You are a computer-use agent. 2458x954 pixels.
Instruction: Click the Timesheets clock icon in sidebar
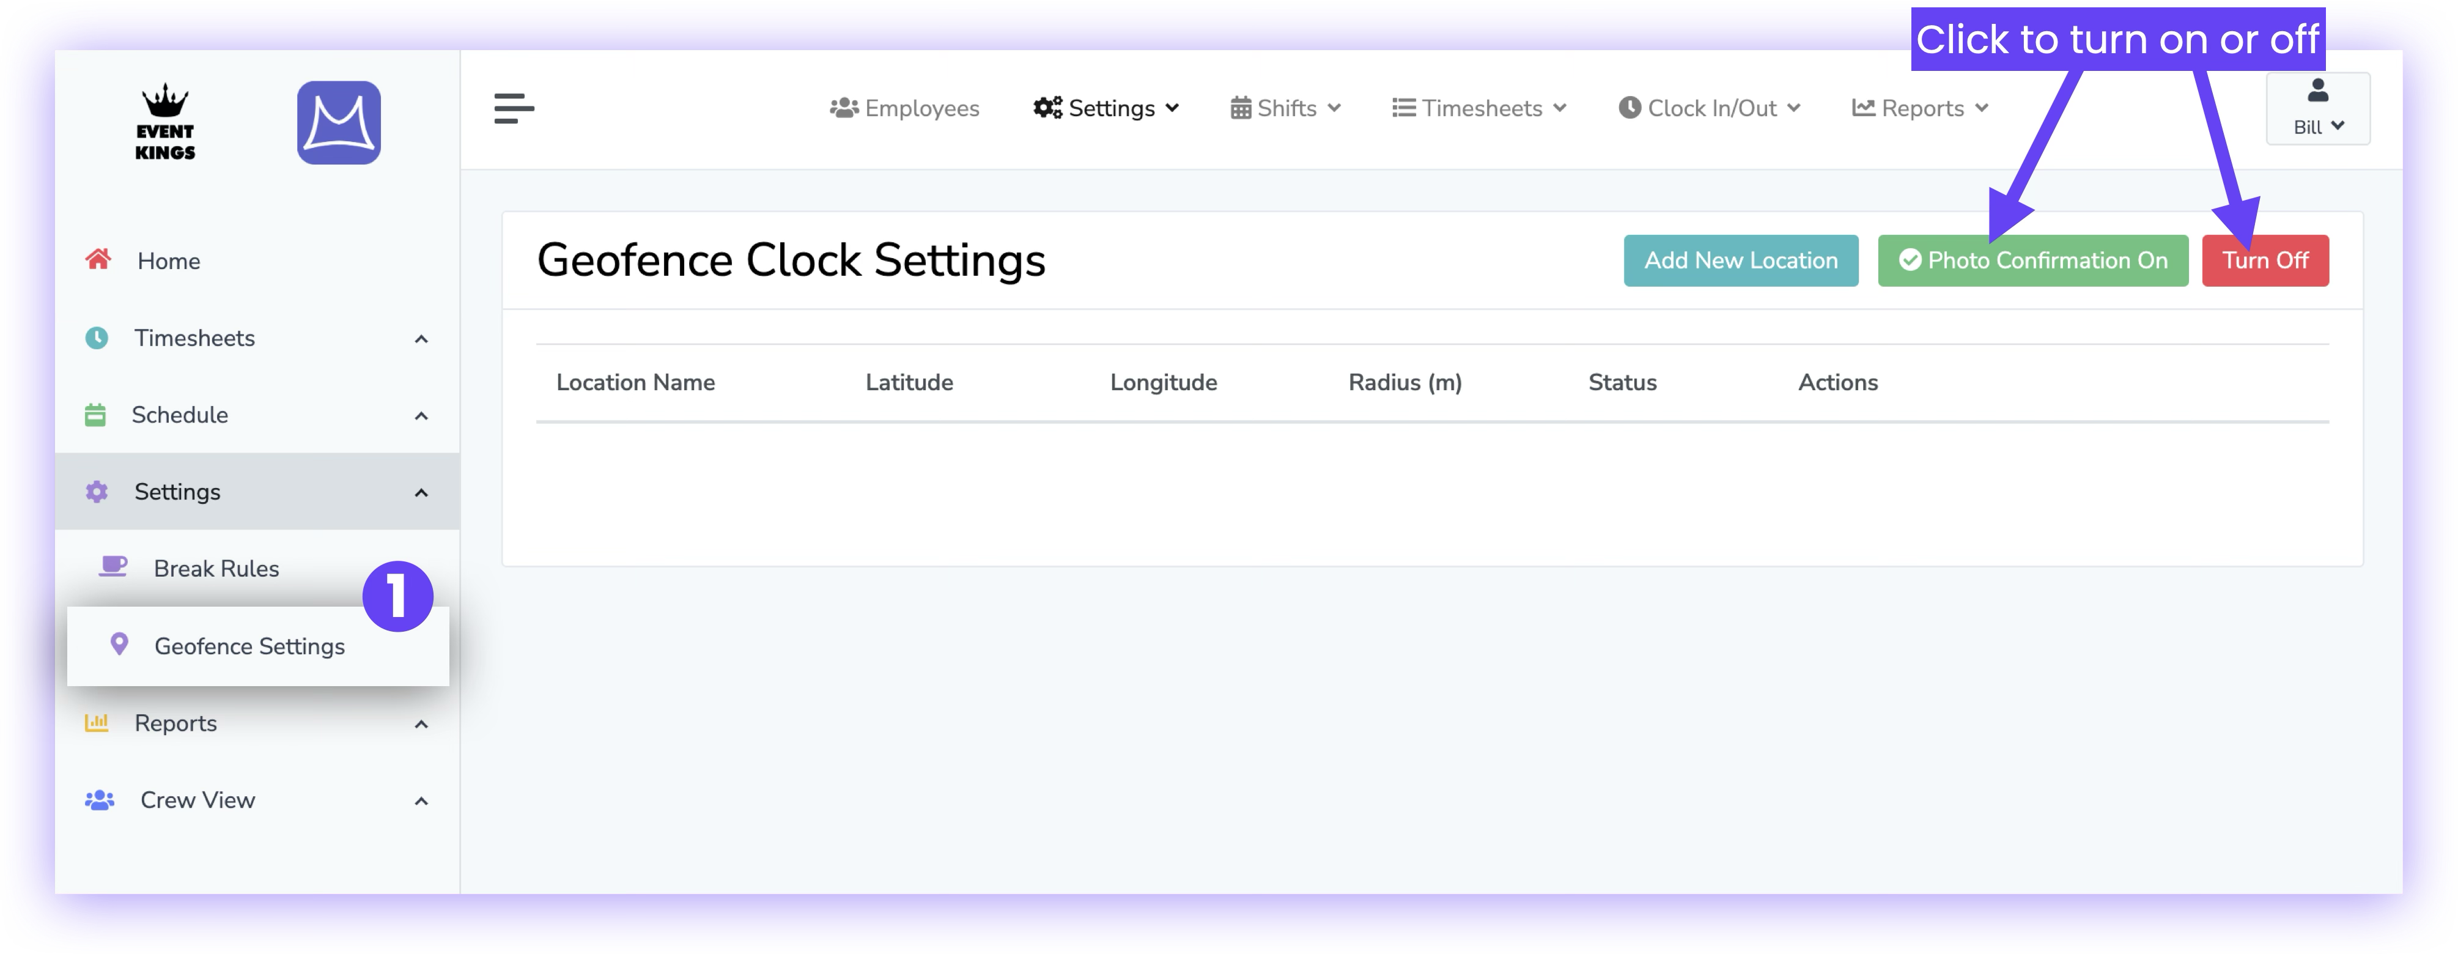[97, 338]
